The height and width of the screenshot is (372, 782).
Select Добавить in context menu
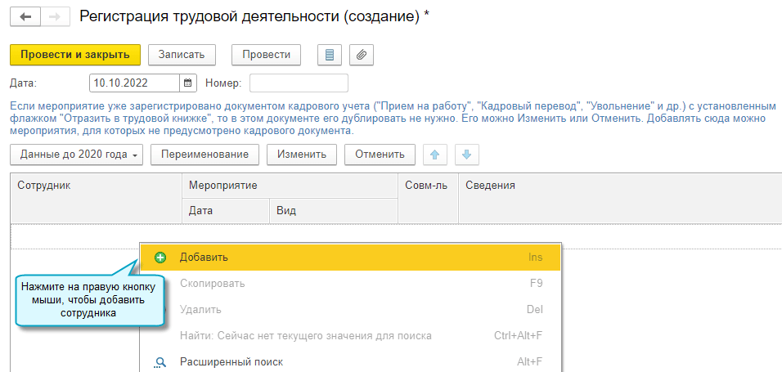[204, 257]
